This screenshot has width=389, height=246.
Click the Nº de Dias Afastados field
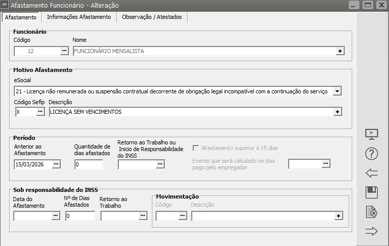pyautogui.click(x=80, y=216)
